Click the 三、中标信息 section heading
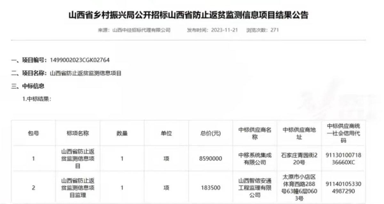The width and height of the screenshot is (384, 204). coord(28,86)
